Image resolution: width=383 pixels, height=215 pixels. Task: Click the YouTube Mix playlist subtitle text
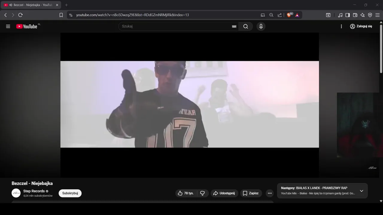pyautogui.click(x=318, y=193)
